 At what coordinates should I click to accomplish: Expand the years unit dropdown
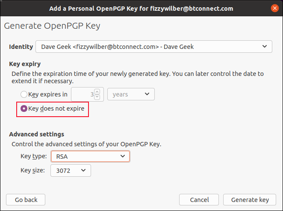(x=131, y=94)
